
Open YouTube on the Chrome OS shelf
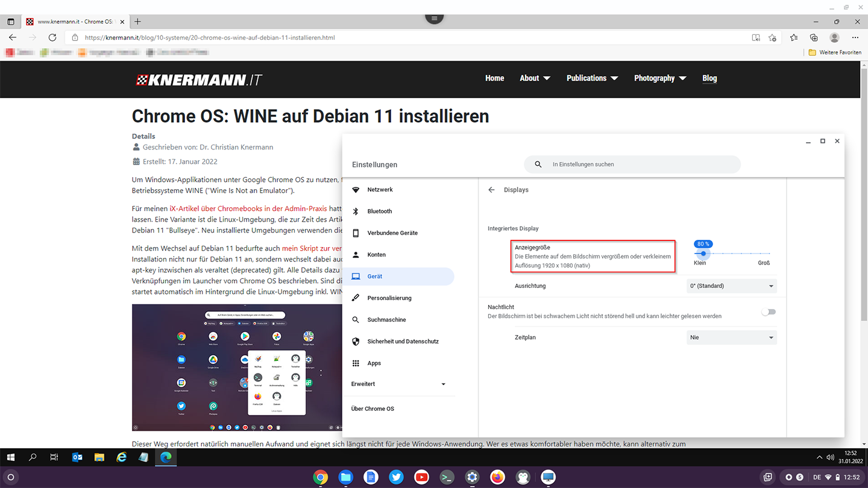[x=421, y=477]
